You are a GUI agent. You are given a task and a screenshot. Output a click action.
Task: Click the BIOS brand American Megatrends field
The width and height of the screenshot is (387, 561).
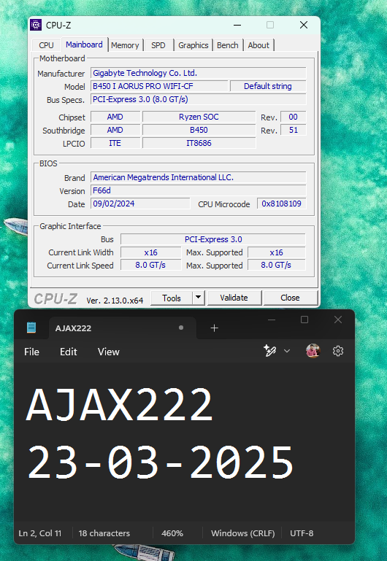[199, 177]
